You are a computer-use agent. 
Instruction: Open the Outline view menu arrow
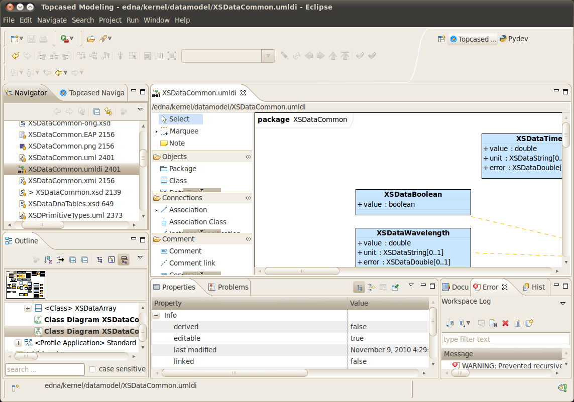(140, 257)
